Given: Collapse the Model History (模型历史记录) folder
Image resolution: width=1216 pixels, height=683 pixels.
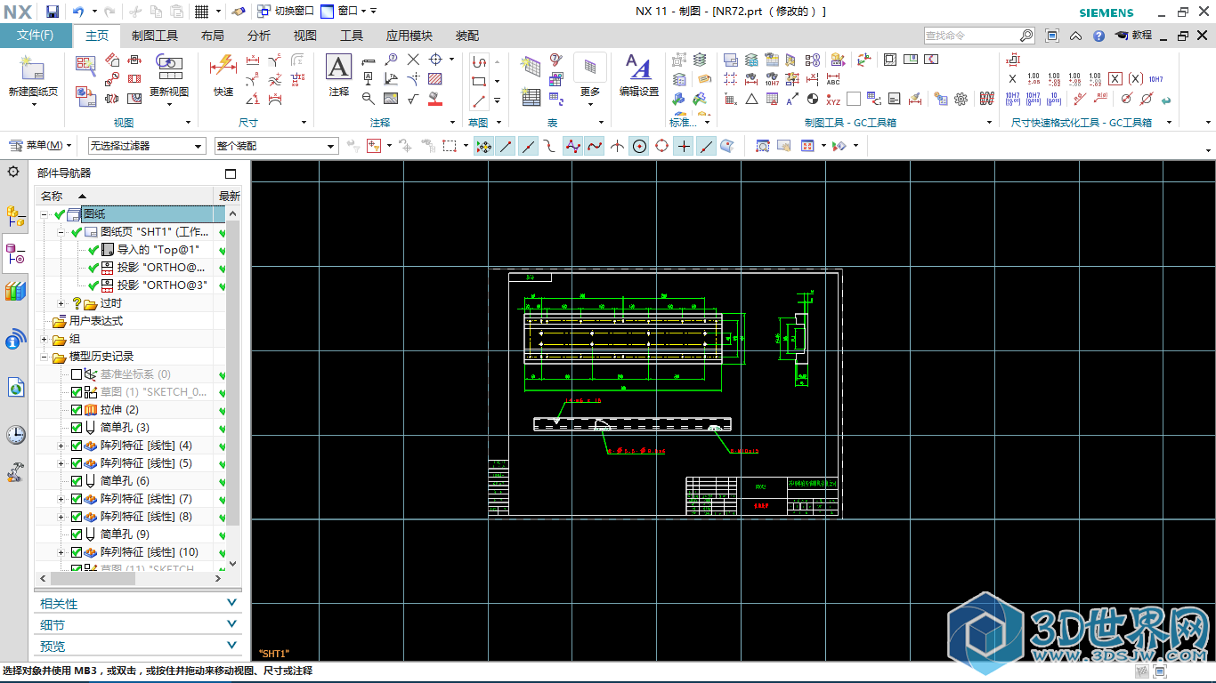Looking at the screenshot, I should (x=45, y=357).
